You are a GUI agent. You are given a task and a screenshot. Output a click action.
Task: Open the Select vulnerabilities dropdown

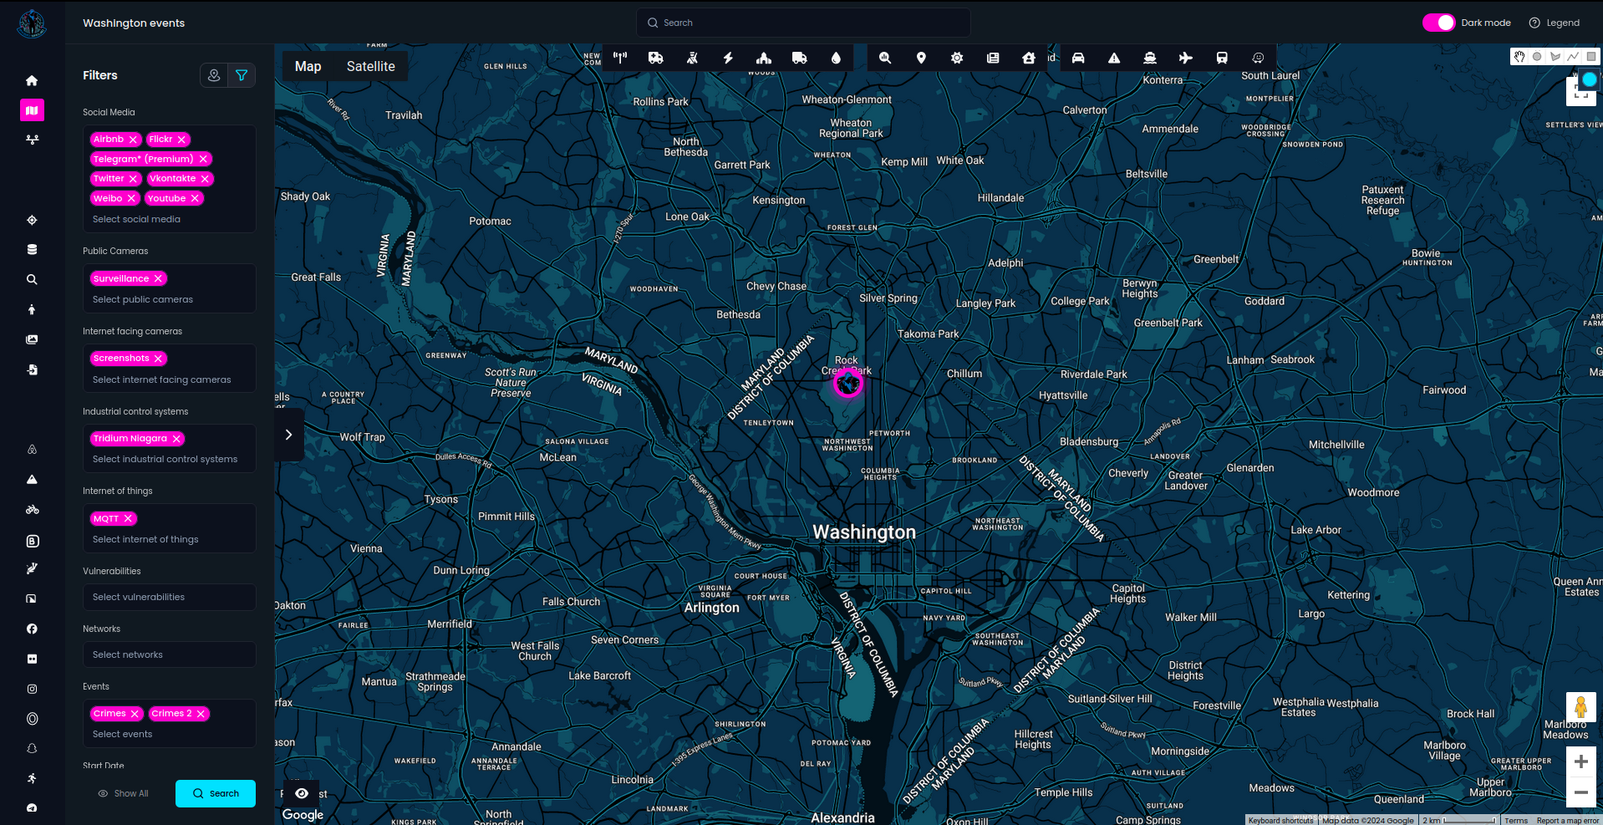(170, 597)
